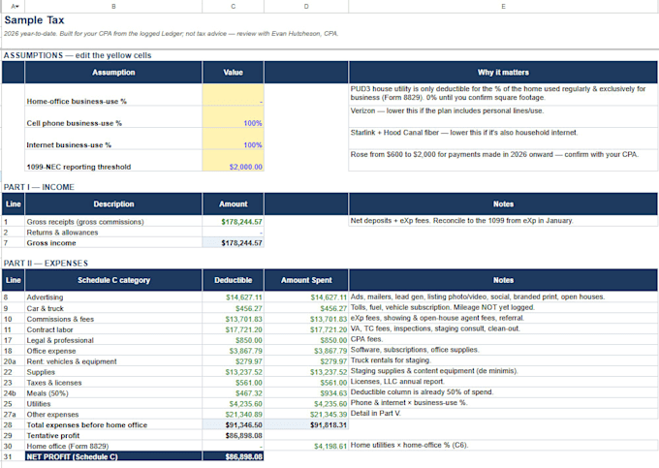Click the Assumption header cell
Image resolution: width=659 pixels, height=468 pixels.
click(113, 73)
